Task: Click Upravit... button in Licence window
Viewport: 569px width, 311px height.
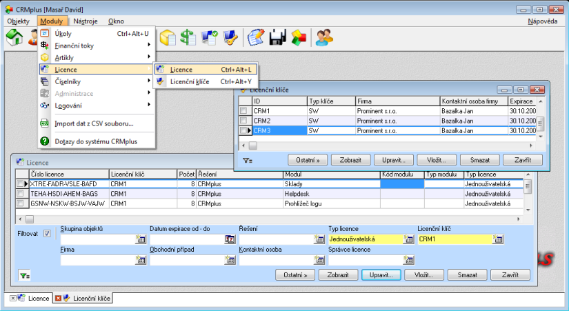Action: click(381, 275)
